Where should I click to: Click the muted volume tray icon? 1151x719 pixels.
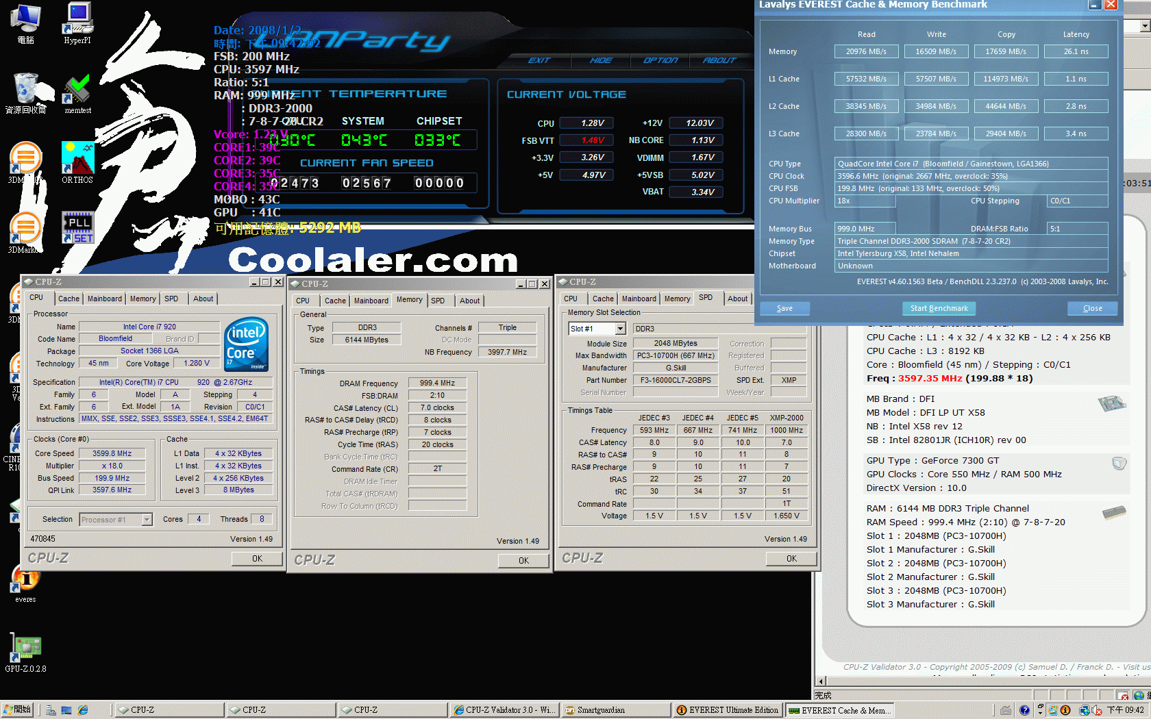click(1096, 710)
